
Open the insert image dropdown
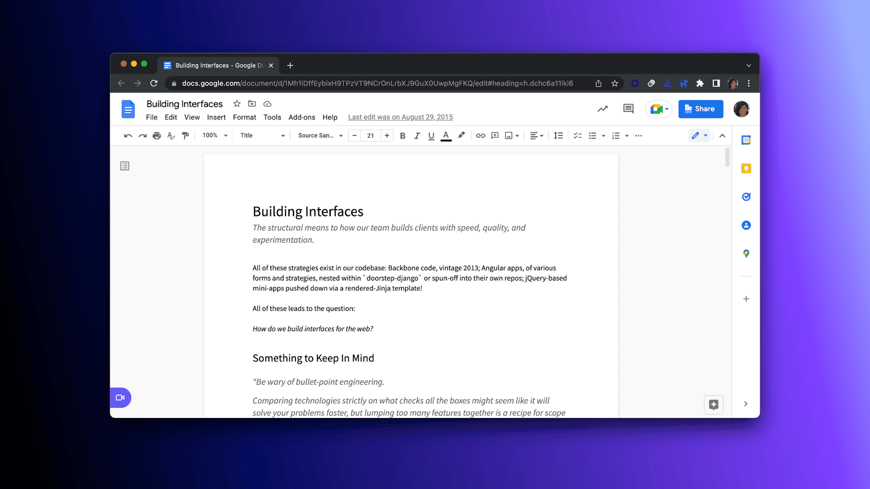(x=512, y=135)
